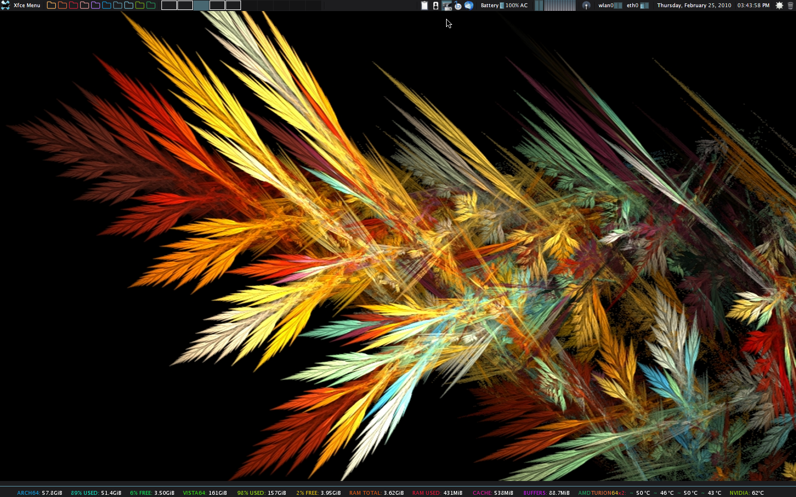
Task: Click the gear icon in the panel
Action: coord(779,6)
